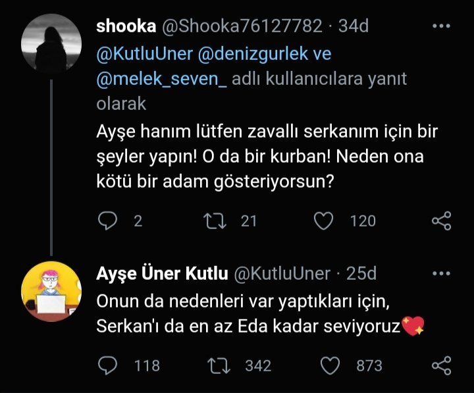Click the shooka display name
Image resolution: width=474 pixels, height=393 pixels.
coord(126,26)
